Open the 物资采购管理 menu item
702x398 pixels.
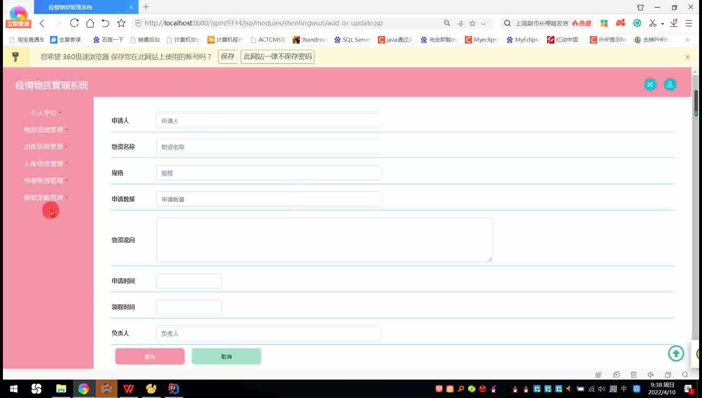(45, 198)
